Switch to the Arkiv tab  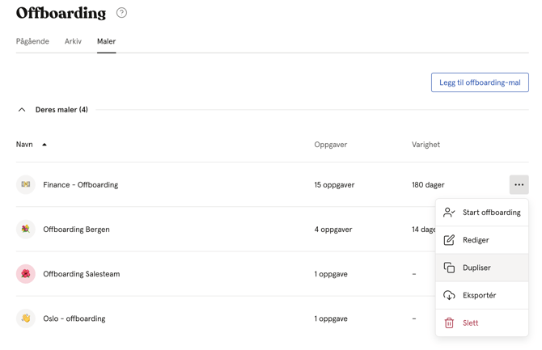click(x=73, y=41)
